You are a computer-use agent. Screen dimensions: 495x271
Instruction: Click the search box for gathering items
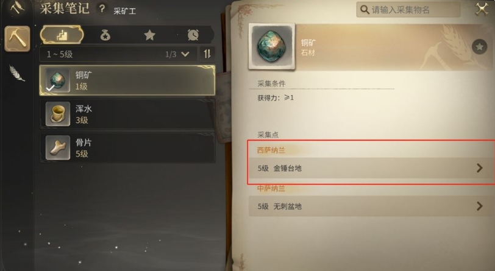[x=408, y=10]
